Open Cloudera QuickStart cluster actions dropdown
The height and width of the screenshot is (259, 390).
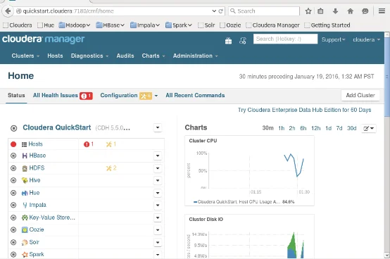(x=158, y=128)
